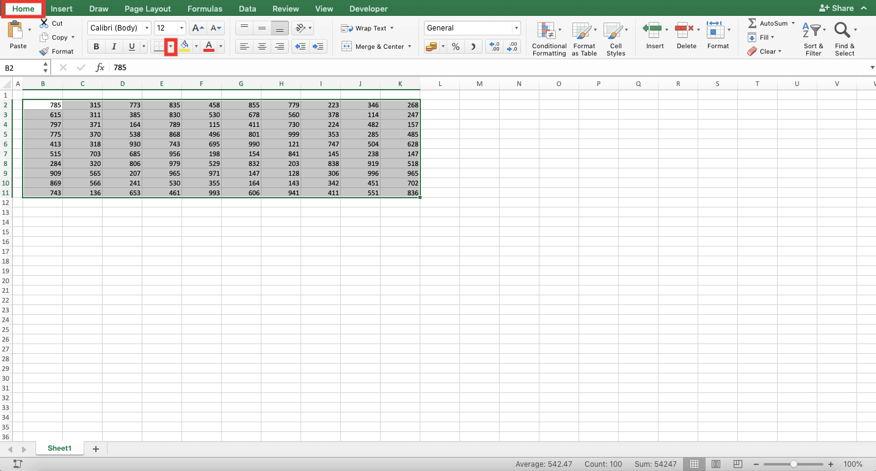Screen dimensions: 876x471
Task: Click the Delete button in the ribbon
Action: click(x=685, y=37)
